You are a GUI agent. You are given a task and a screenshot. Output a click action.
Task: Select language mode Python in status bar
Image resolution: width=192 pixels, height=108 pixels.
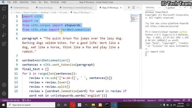177,100
